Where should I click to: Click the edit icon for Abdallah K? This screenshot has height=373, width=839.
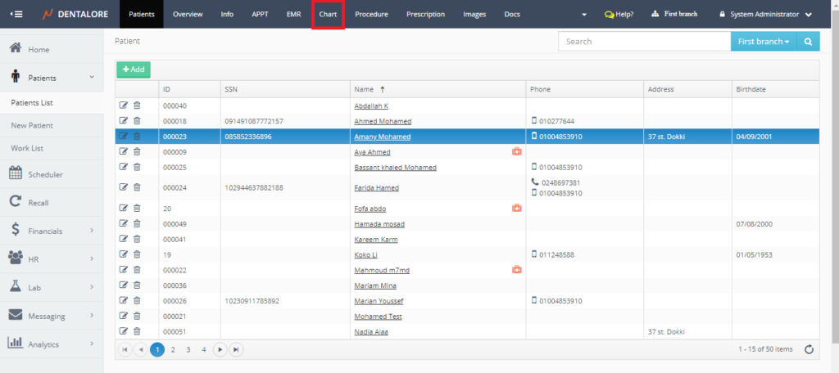(124, 106)
